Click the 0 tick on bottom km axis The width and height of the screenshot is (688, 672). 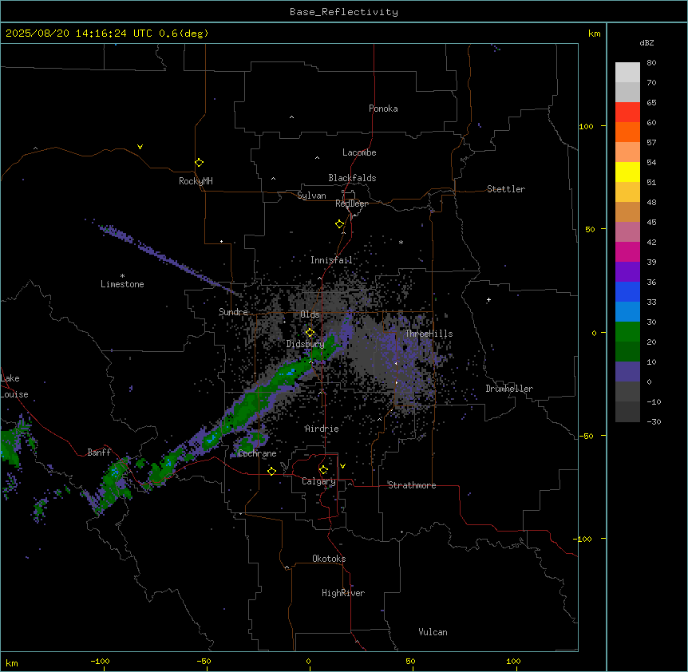point(308,661)
